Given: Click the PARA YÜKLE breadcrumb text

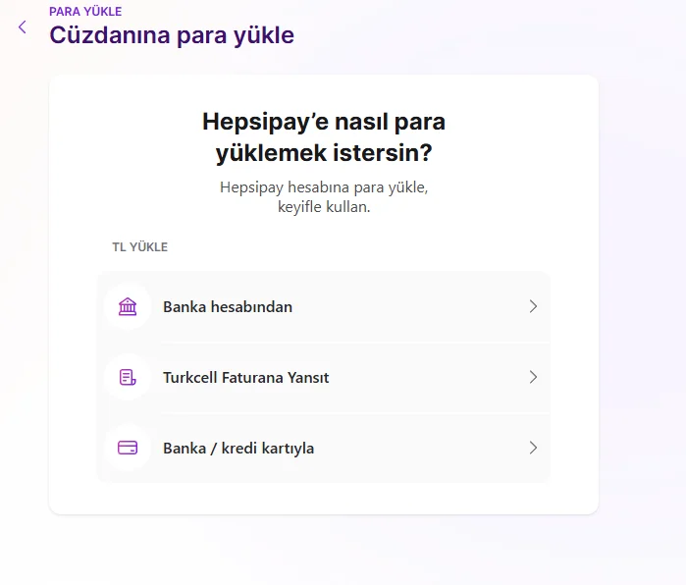Looking at the screenshot, I should [x=85, y=12].
